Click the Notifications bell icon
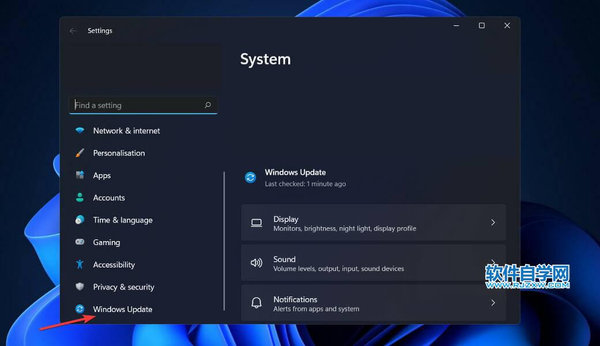Screen dimensions: 600x346 coord(256,303)
